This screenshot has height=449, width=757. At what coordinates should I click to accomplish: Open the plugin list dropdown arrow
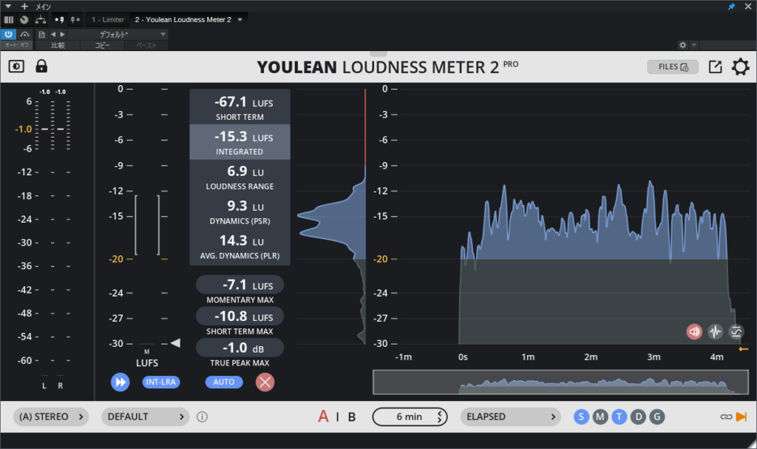pos(240,20)
